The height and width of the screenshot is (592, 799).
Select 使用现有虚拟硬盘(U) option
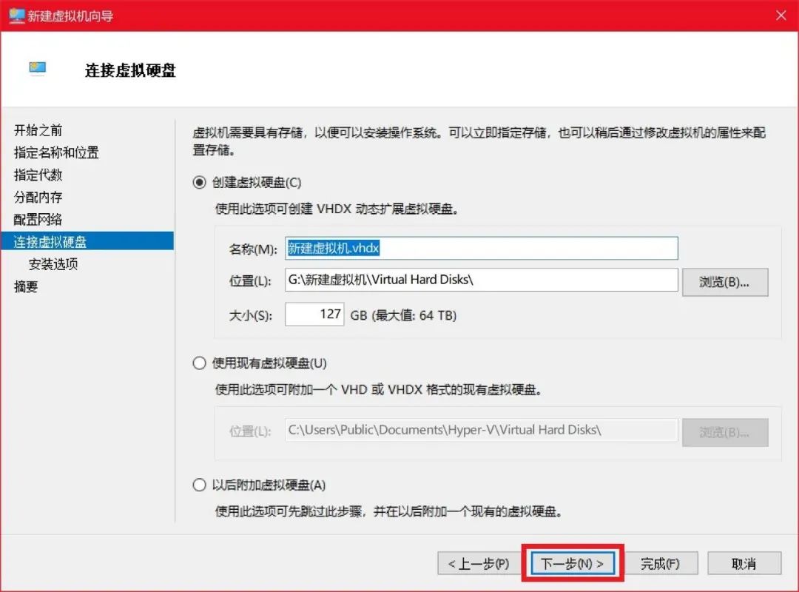pyautogui.click(x=200, y=363)
